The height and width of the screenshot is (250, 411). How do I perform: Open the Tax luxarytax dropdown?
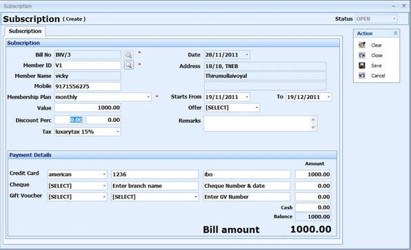click(x=118, y=132)
